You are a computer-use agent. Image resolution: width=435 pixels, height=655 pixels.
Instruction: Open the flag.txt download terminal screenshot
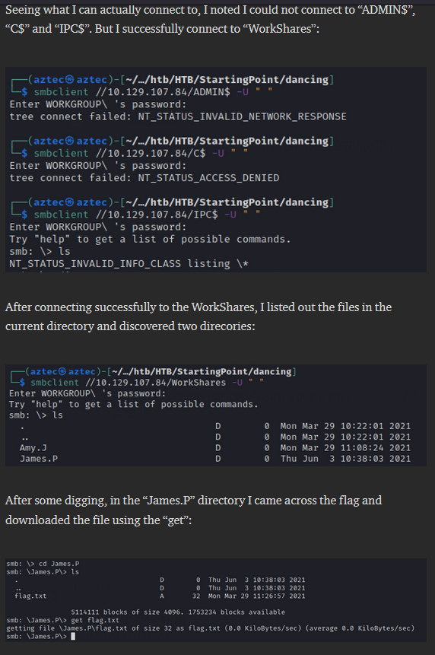(216, 600)
